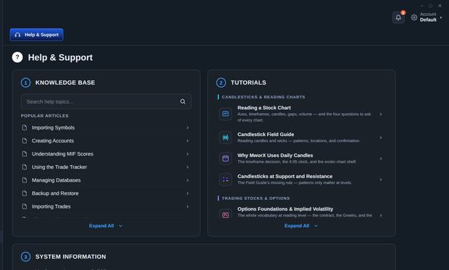Open the Candlestick Field Guide tutorial
449x270 pixels.
[x=301, y=138]
